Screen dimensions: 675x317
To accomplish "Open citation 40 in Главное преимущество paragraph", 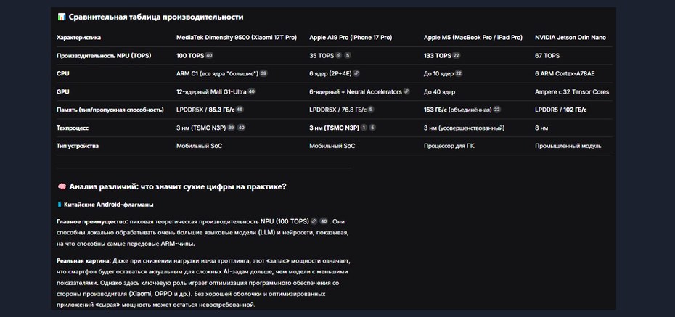I will (x=324, y=221).
